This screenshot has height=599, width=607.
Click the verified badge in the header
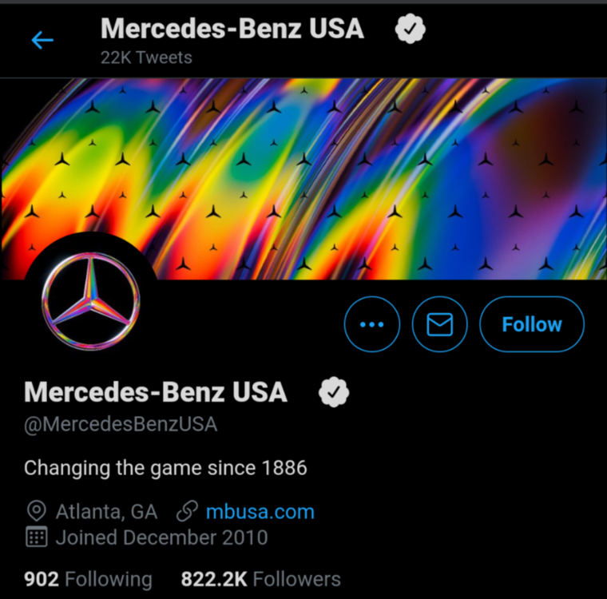pyautogui.click(x=411, y=29)
